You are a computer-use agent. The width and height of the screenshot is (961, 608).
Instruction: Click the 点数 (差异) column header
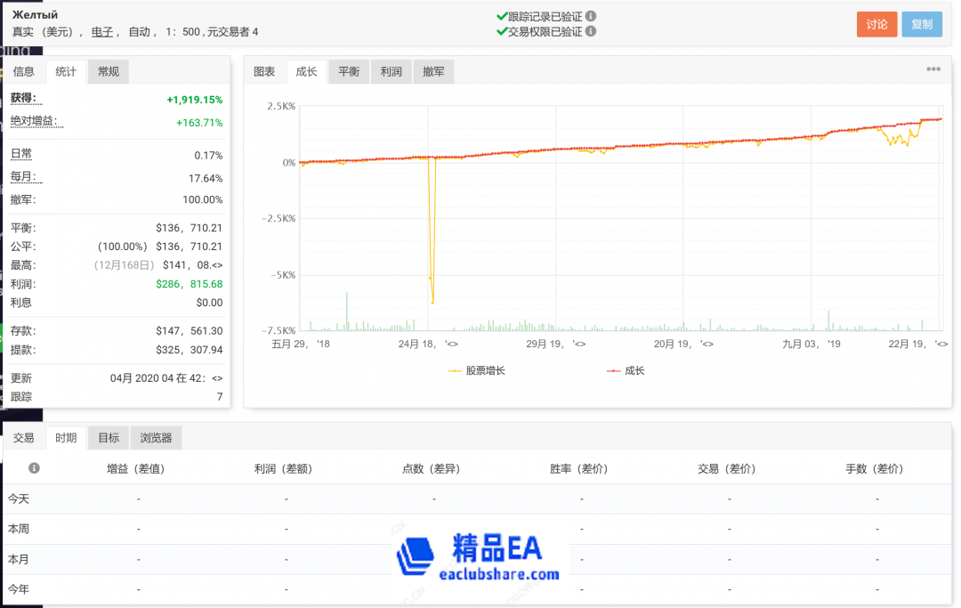point(432,469)
